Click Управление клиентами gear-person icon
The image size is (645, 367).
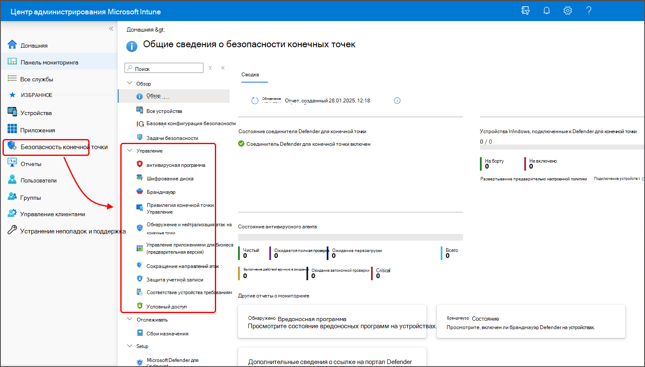point(12,214)
